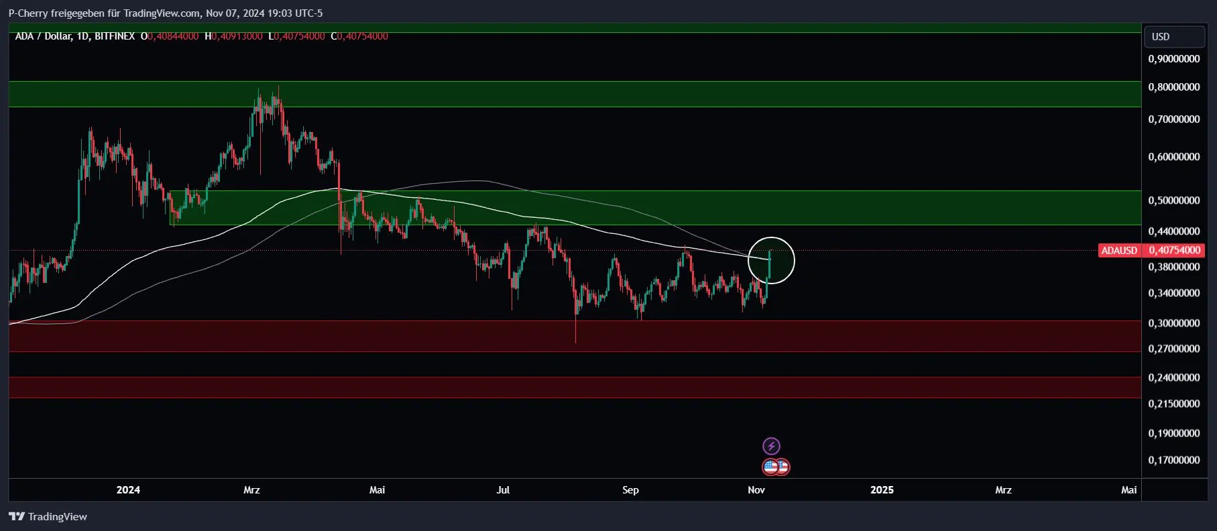Click the 0,27000000 price axis label
The height and width of the screenshot is (531, 1217).
[1174, 349]
